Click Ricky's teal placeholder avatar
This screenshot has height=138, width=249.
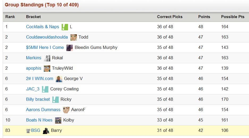(56, 99)
